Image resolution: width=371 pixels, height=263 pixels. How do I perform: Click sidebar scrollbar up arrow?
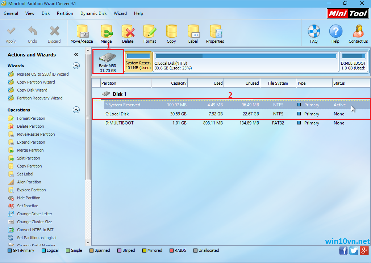[x=88, y=50]
